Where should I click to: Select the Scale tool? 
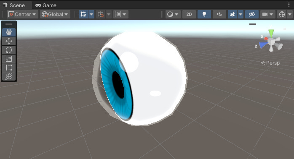9,59
